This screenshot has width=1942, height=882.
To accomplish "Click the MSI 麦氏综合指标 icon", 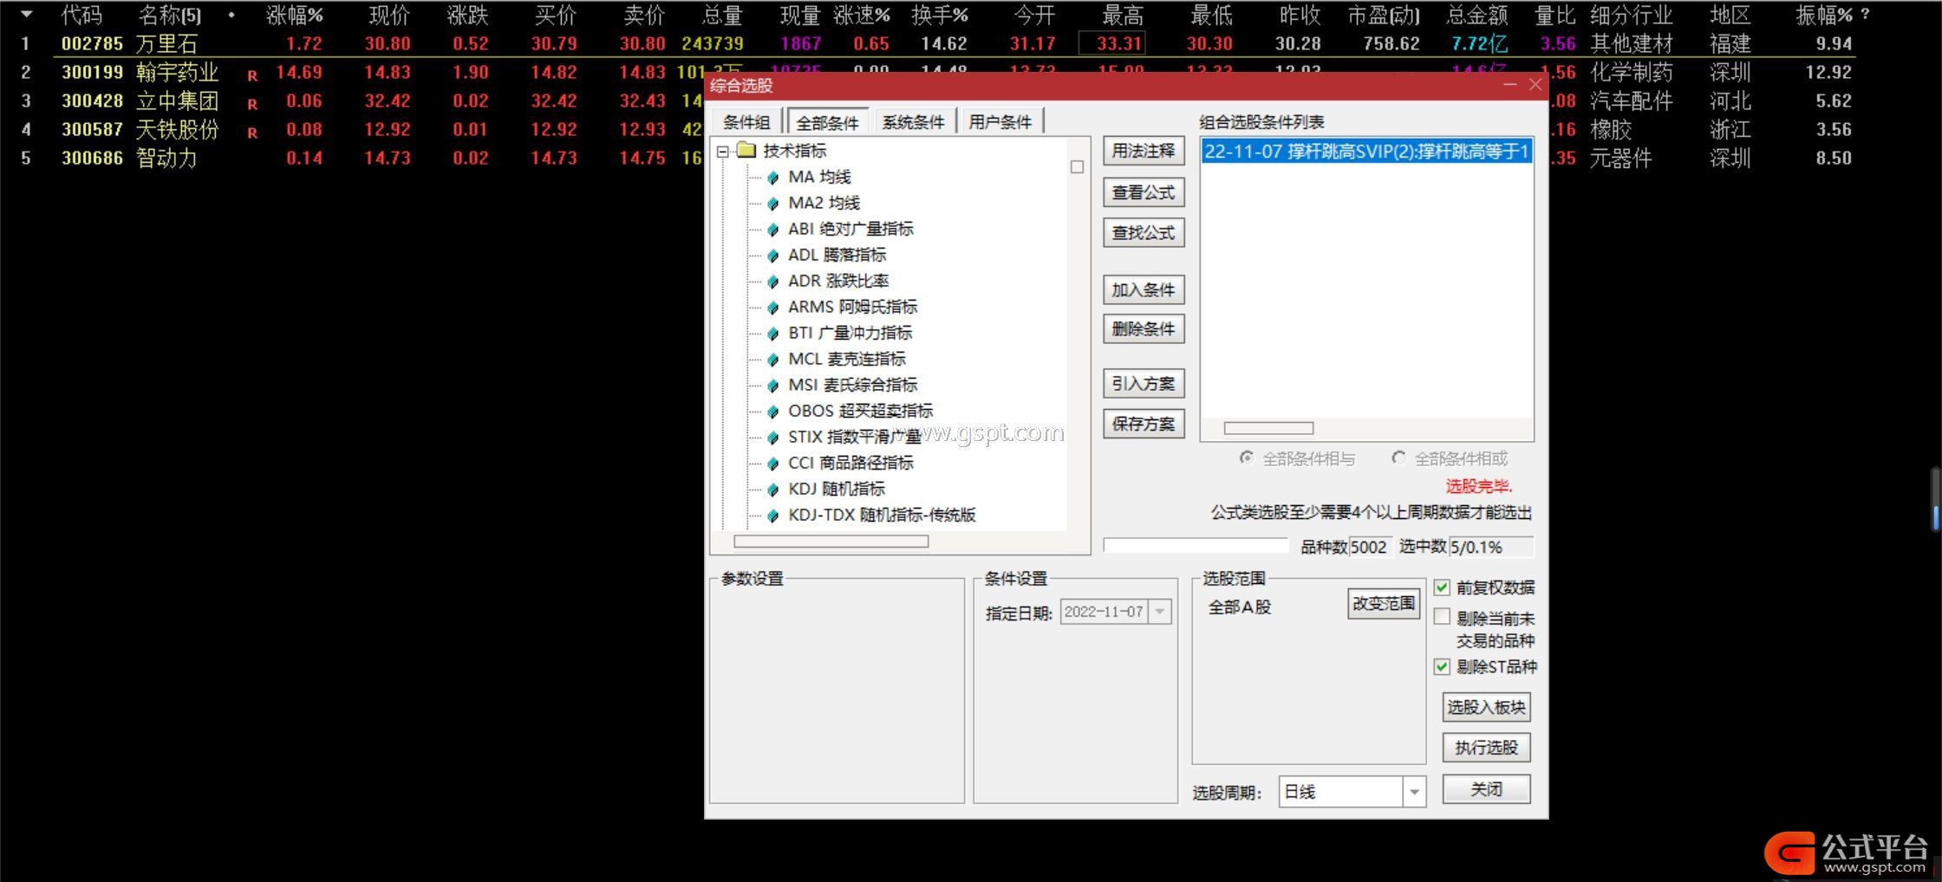I will coord(772,386).
